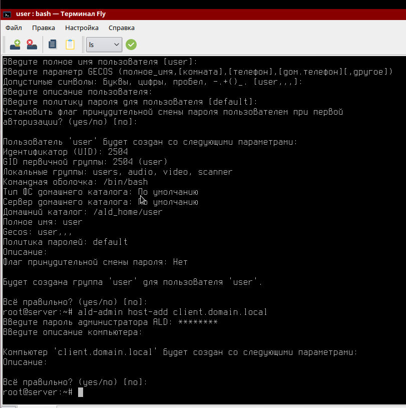Open the Справка menu
The width and height of the screenshot is (406, 408).
click(122, 28)
